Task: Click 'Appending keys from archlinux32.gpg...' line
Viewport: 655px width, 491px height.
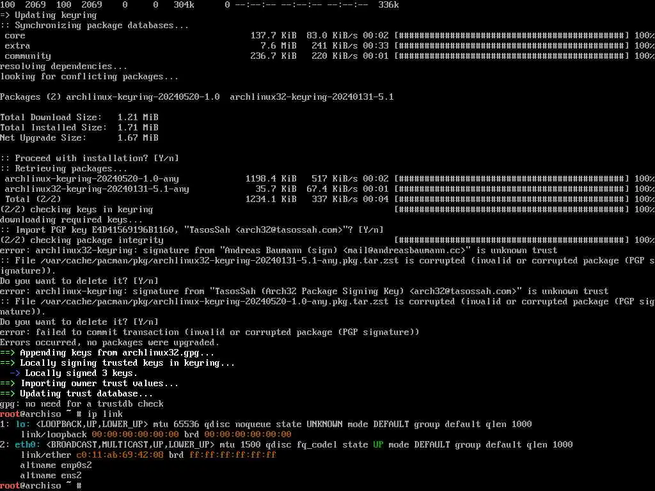Action: pos(107,353)
